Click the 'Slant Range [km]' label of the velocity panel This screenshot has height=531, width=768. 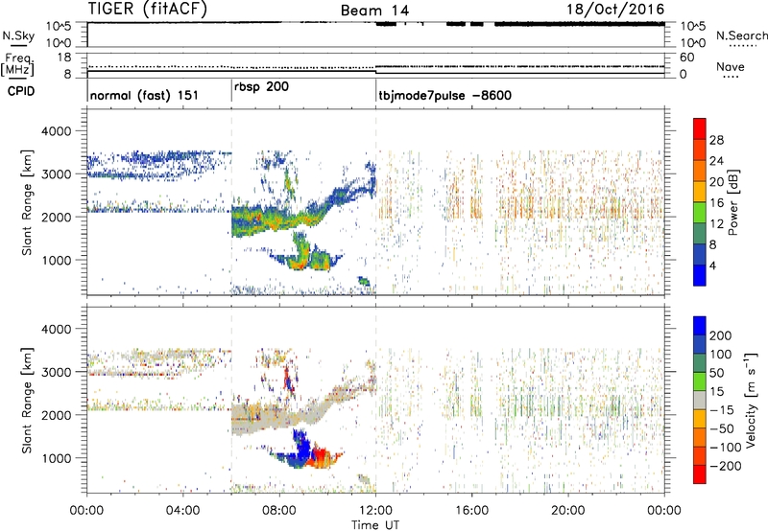click(27, 400)
